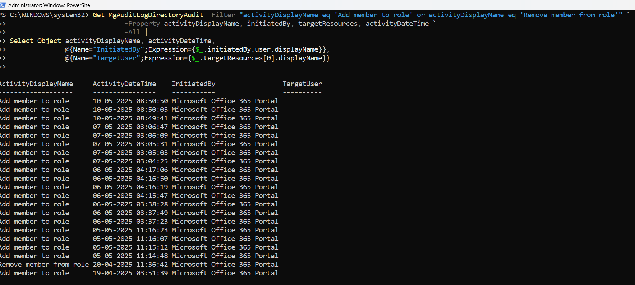Click the PowerShell icon in title bar
Viewport: 635px width, 285px height.
[x=3, y=5]
